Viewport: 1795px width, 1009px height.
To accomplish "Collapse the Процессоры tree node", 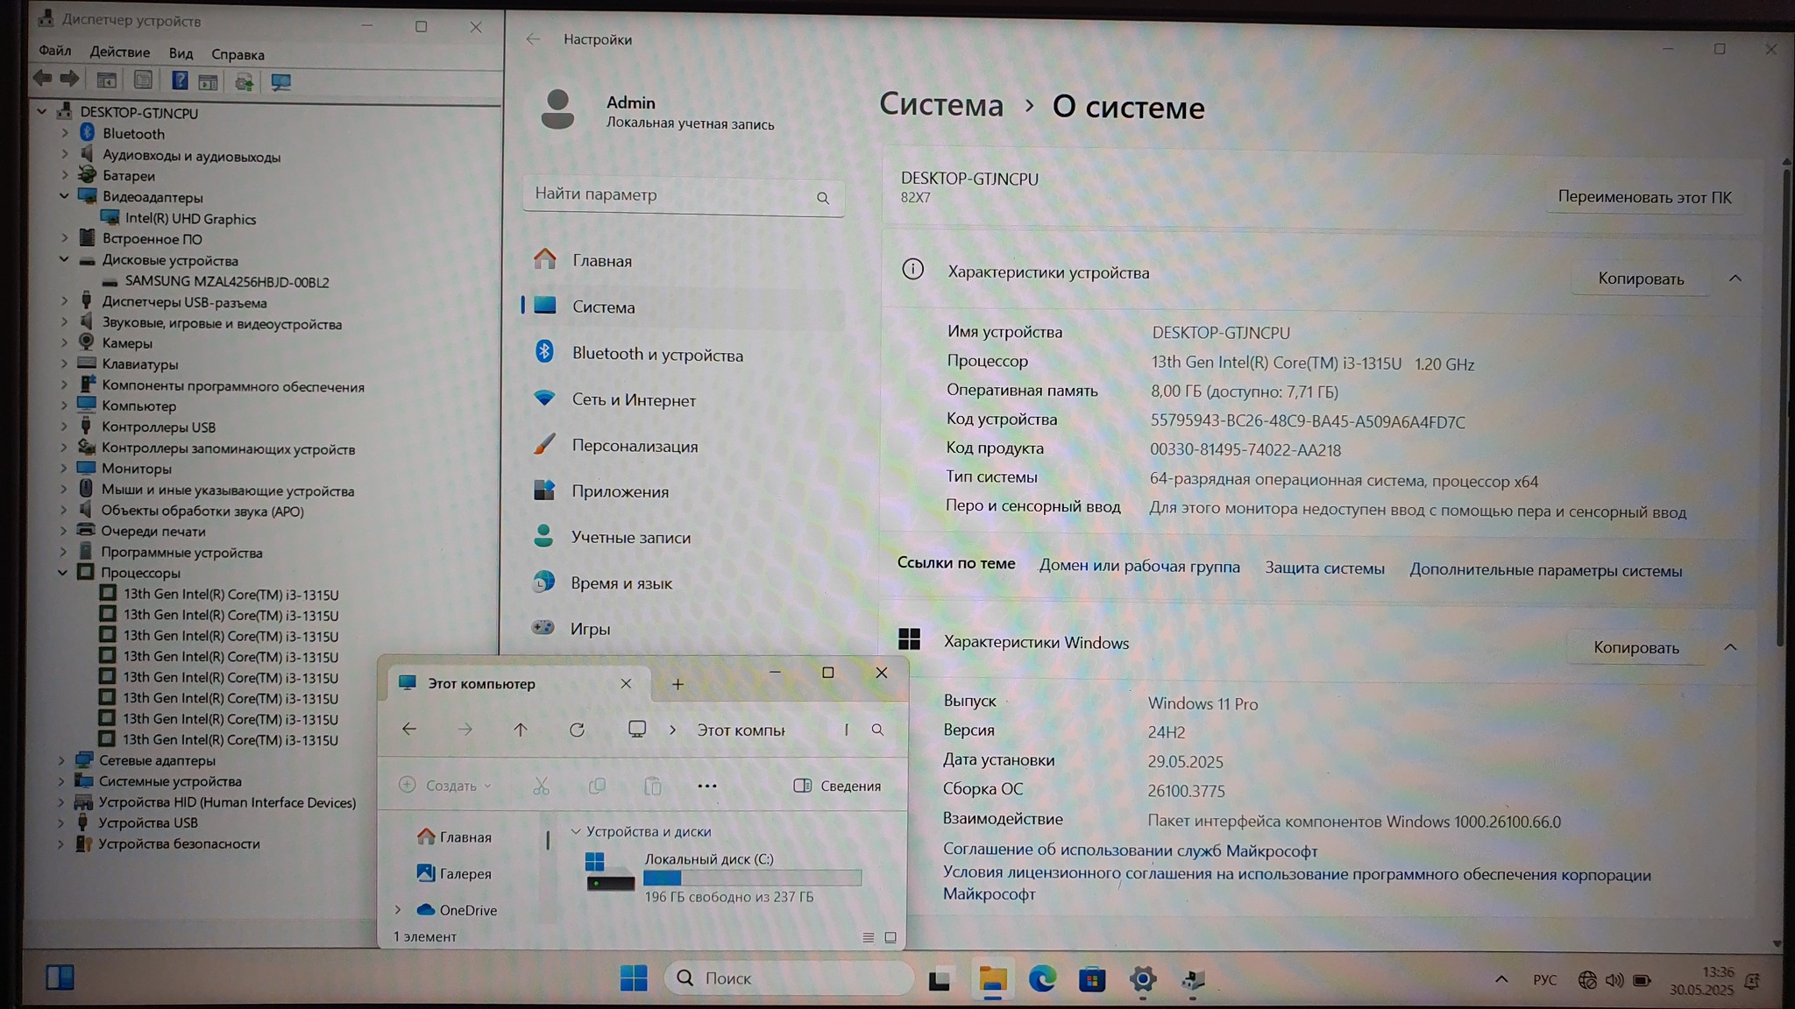I will pos(63,572).
